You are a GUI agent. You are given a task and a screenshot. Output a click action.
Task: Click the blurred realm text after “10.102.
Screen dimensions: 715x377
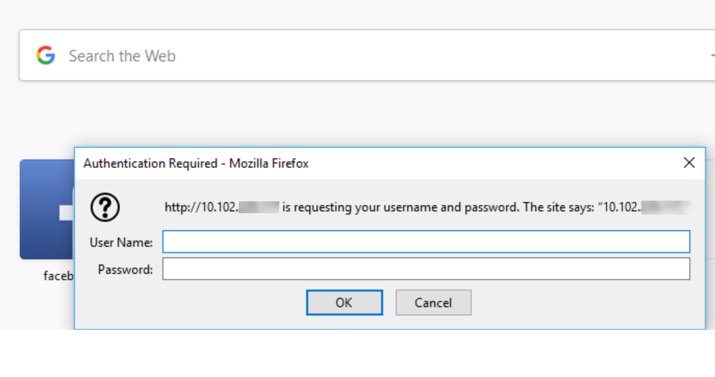[x=666, y=208]
